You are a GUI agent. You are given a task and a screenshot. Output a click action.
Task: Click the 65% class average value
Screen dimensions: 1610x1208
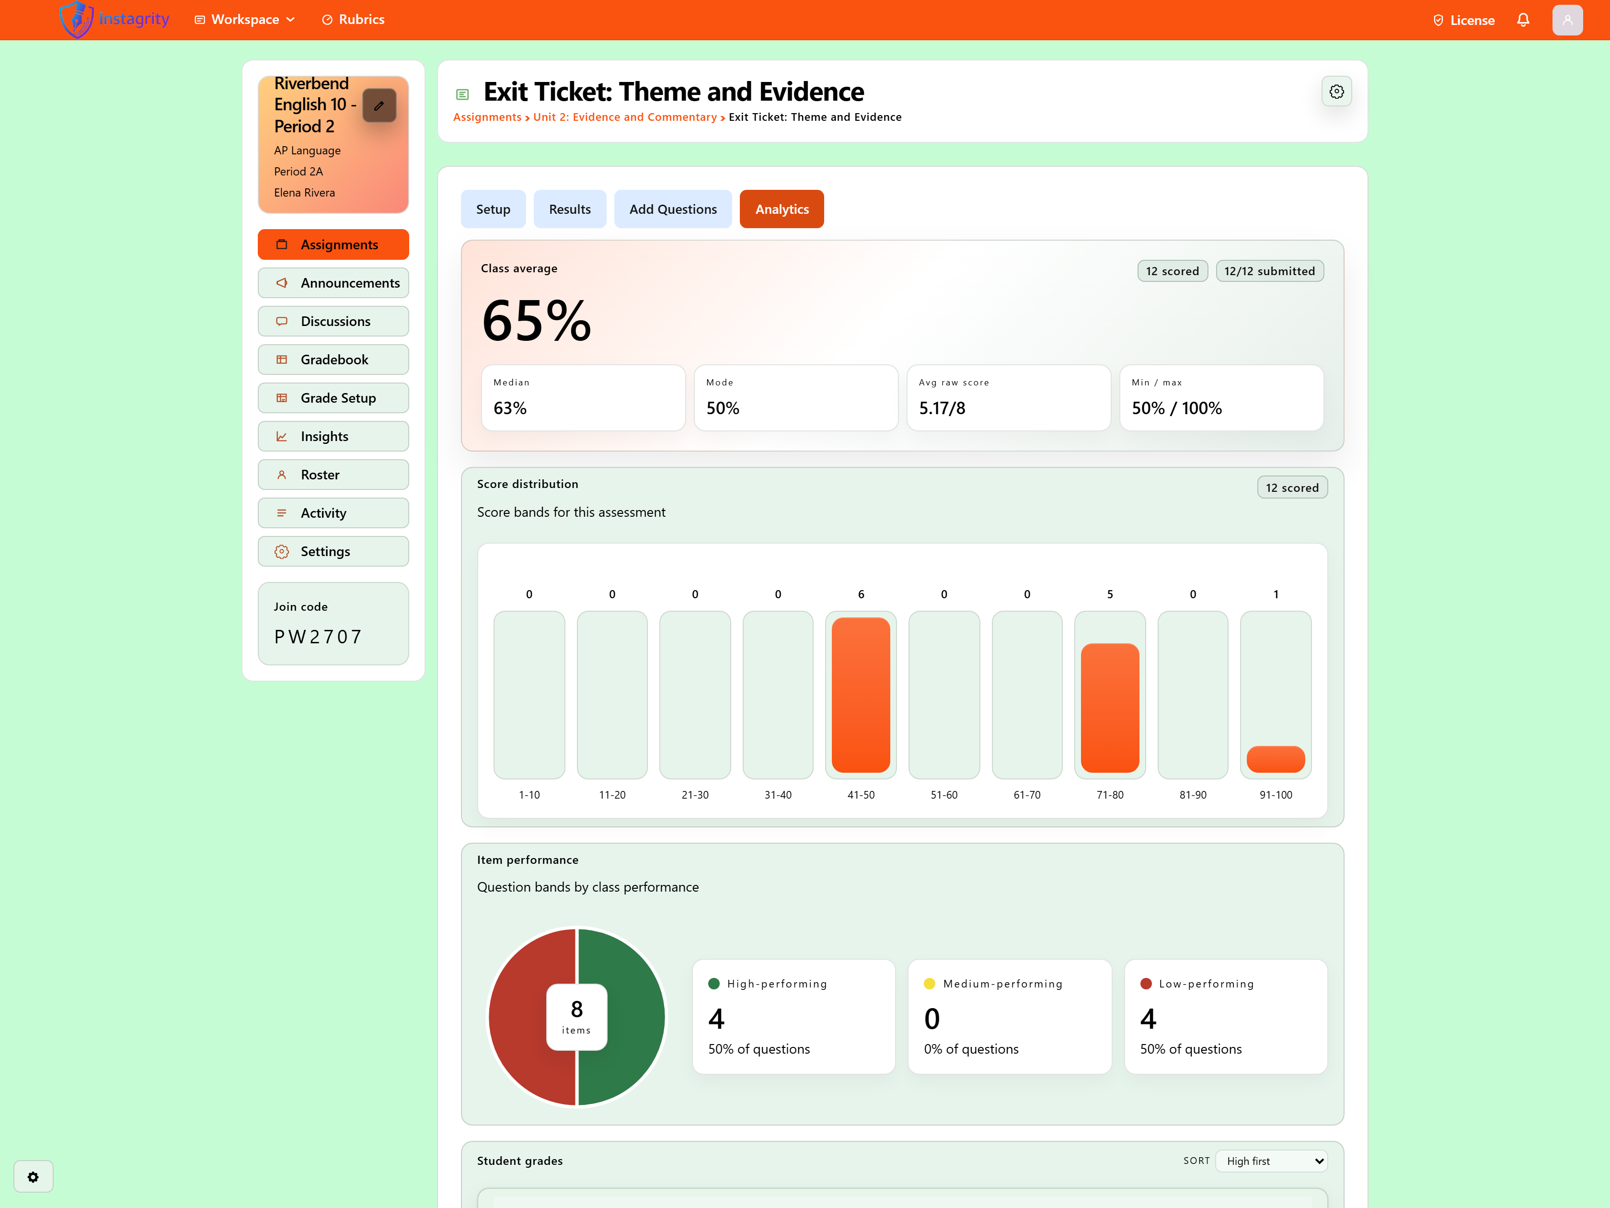click(536, 320)
